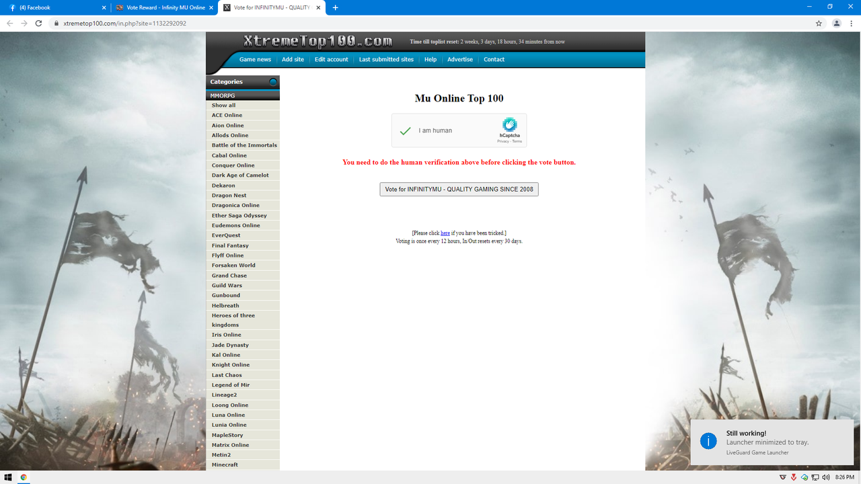Open Add site in the navigation bar
This screenshot has width=861, height=484.
[x=293, y=59]
